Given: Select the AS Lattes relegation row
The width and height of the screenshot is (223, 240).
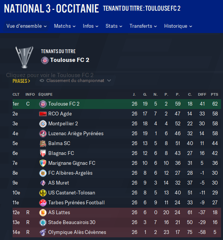Looking at the screenshot, I should coord(117,212).
